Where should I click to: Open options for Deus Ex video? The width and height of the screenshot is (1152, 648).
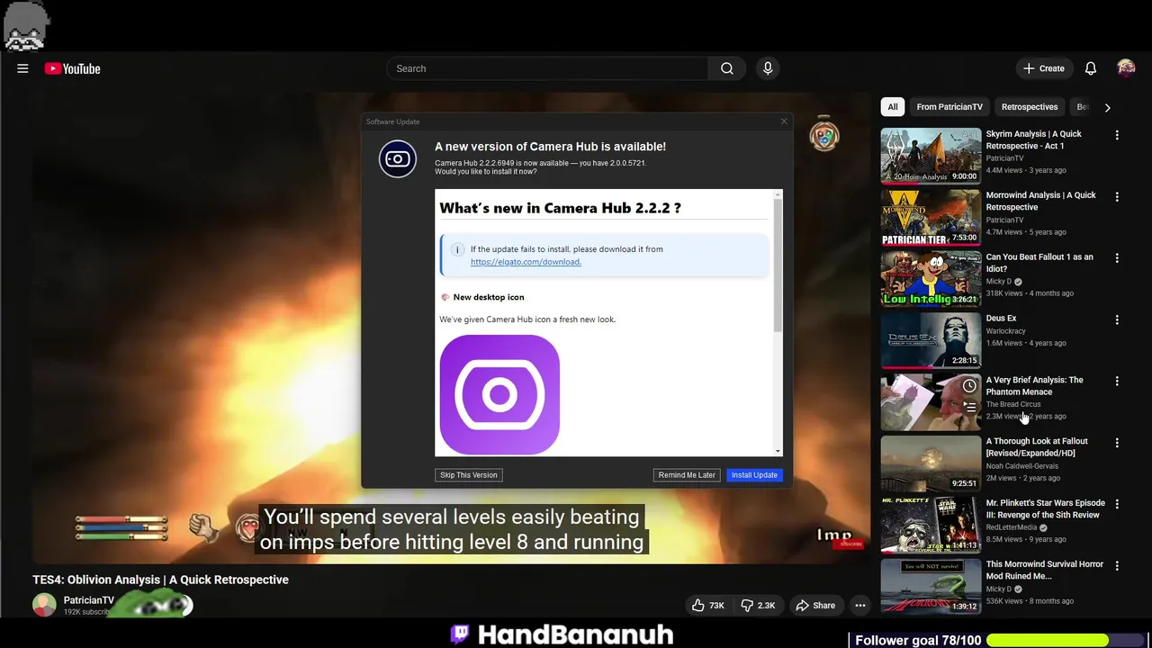[1117, 319]
